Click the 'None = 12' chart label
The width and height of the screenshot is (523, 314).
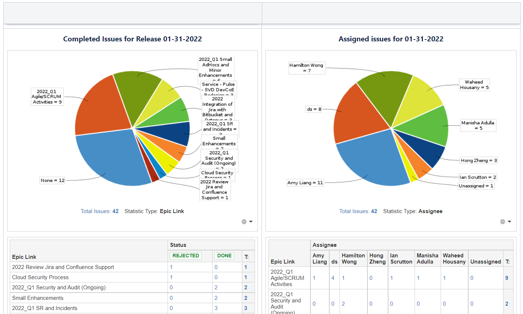pos(53,180)
